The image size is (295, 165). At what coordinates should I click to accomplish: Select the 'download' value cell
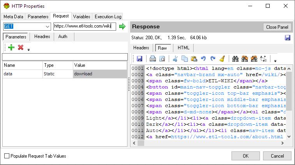[100, 74]
